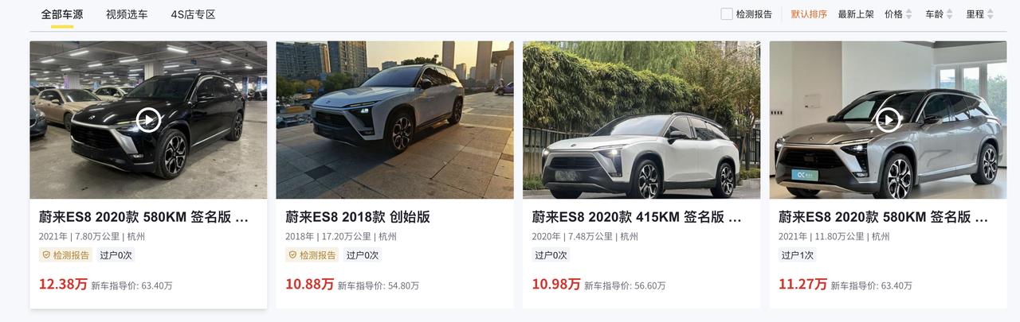Click white ES8 photo by green hedge
Image resolution: width=1020 pixels, height=322 pixels.
[x=641, y=120]
